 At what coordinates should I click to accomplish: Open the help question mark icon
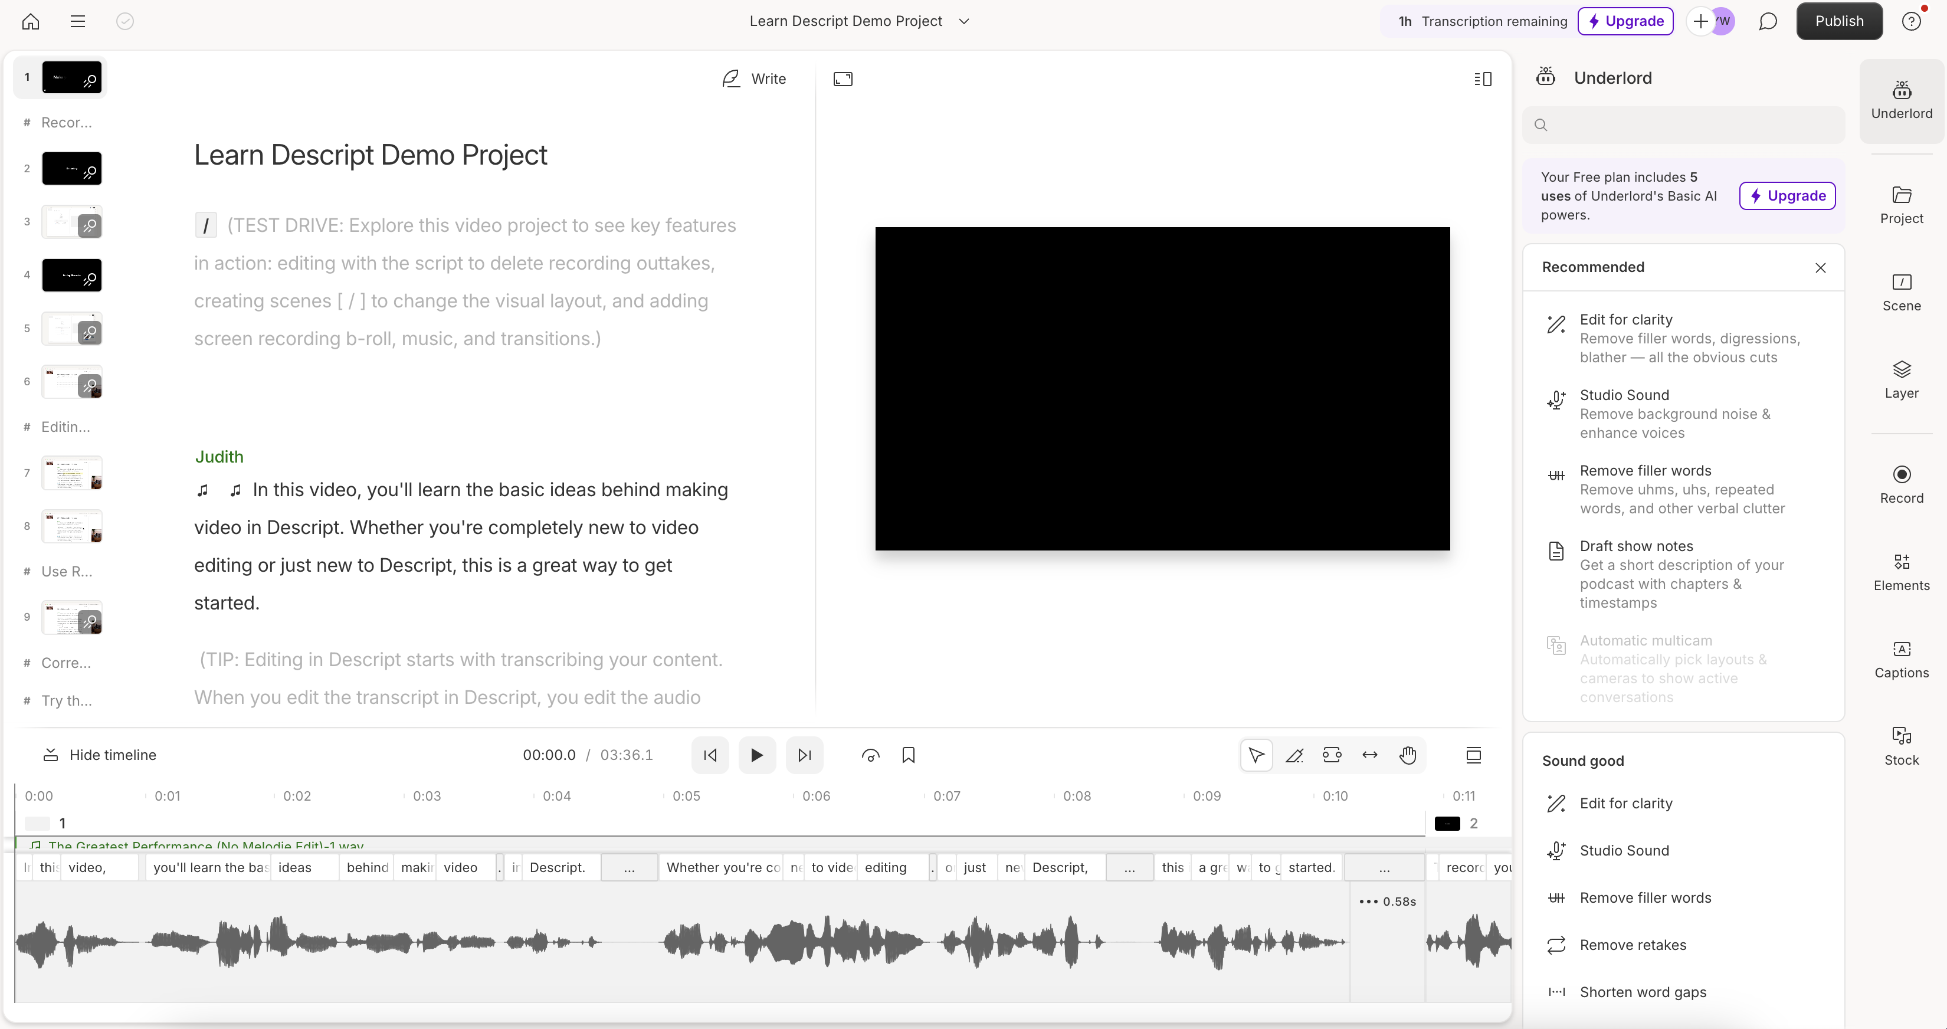(1912, 21)
